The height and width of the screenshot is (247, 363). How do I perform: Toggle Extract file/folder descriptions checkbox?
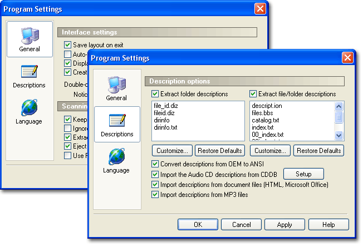253,93
